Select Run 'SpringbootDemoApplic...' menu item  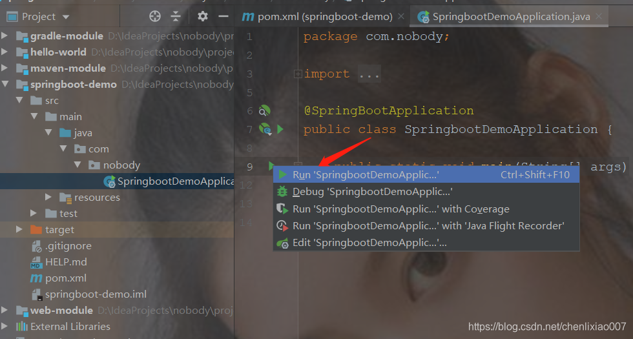(426, 175)
